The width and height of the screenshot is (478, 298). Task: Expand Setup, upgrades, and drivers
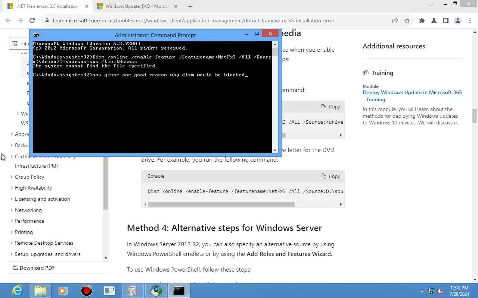(x=47, y=254)
